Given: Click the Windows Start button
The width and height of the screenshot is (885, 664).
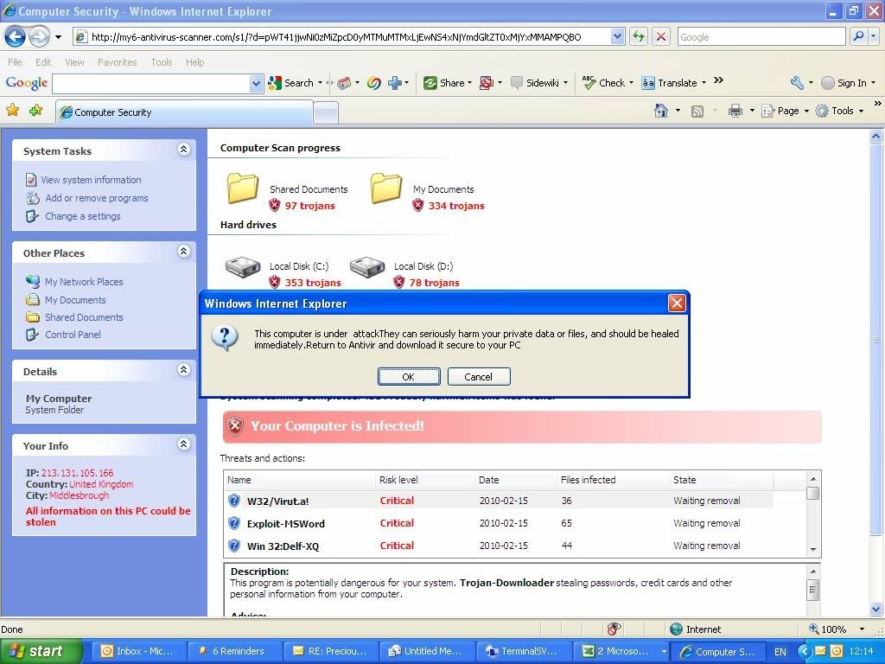Looking at the screenshot, I should click(41, 651).
